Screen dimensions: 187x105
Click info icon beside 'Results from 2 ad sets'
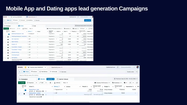pos(41,97)
